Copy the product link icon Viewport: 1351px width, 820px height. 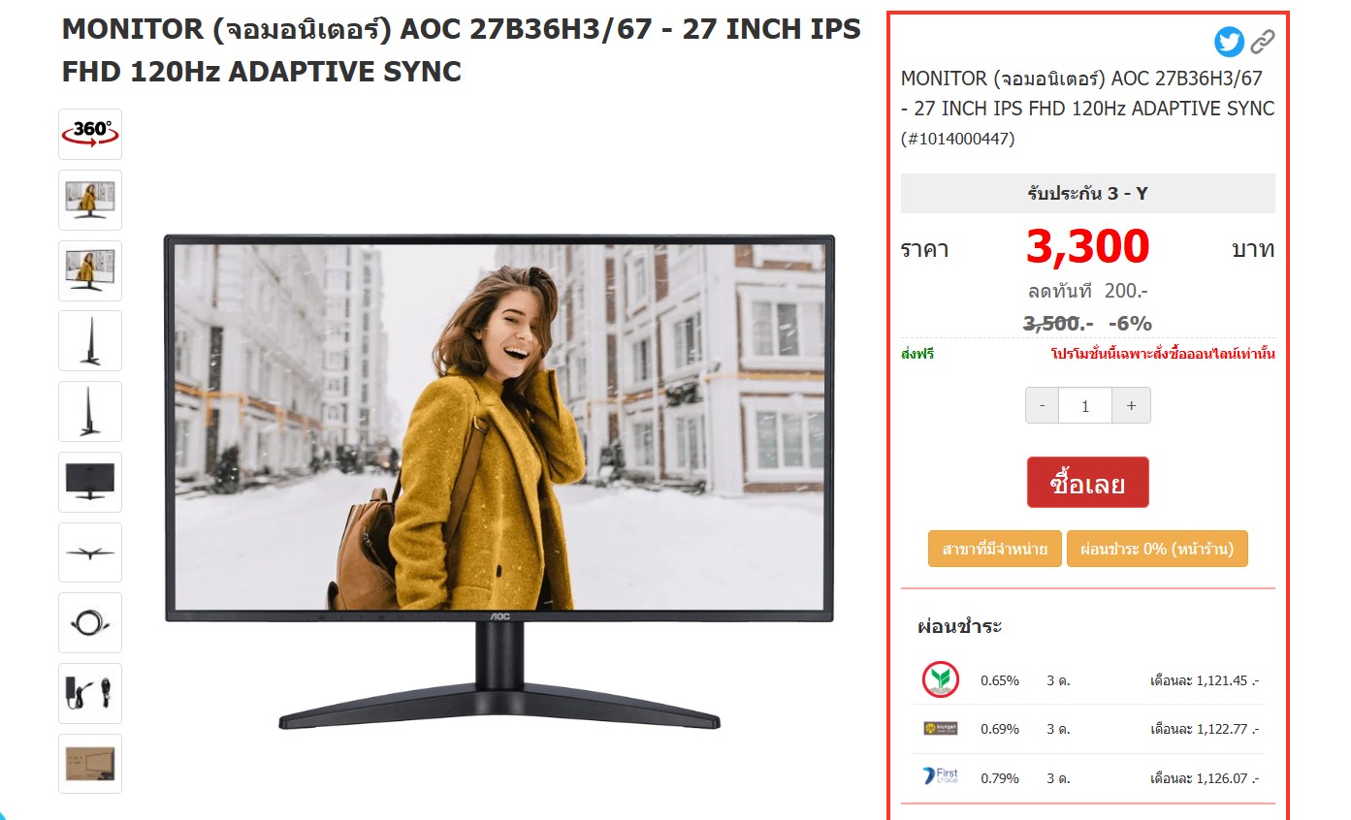[1262, 42]
